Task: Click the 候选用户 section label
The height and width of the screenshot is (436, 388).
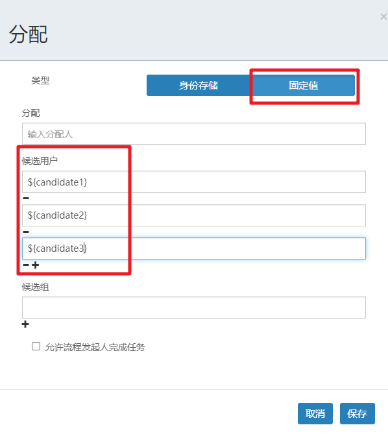Action: pos(40,161)
